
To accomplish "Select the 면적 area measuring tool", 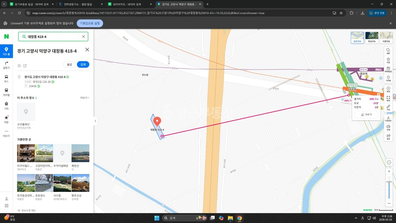I will (388, 98).
